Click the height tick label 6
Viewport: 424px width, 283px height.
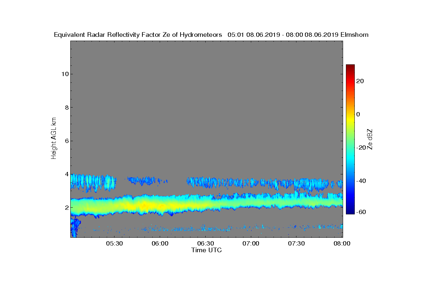pos(66,141)
